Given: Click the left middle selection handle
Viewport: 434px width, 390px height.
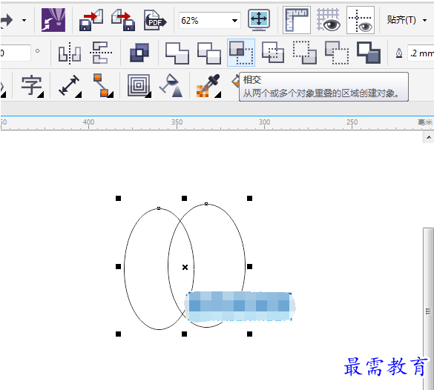Looking at the screenshot, I should coord(118,267).
